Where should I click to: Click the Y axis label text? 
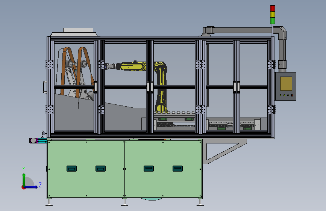[x=24, y=169]
